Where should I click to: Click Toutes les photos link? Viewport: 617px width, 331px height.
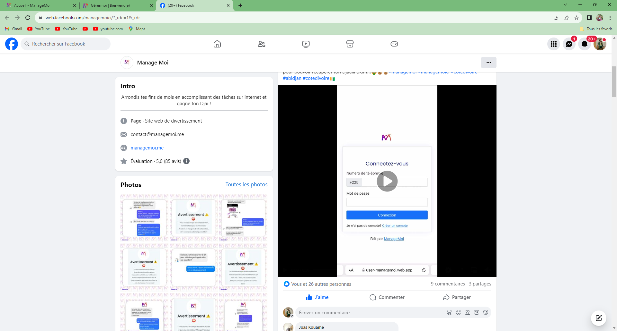click(246, 184)
